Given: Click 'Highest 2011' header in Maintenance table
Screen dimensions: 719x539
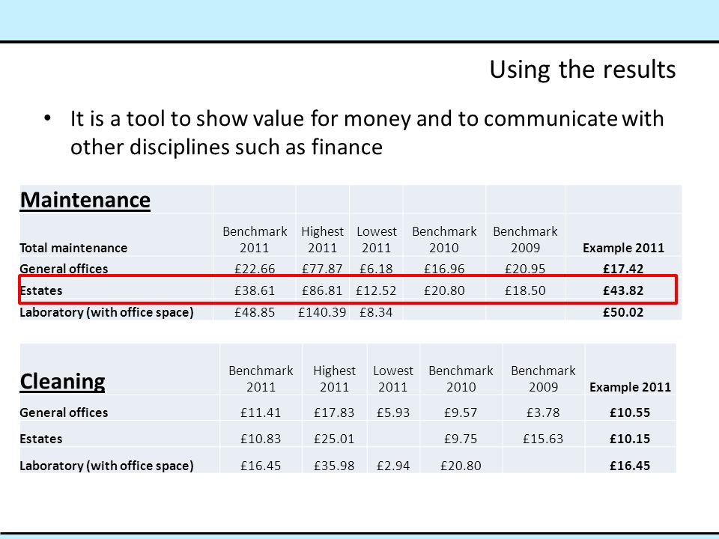Looking at the screenshot, I should 322,240.
